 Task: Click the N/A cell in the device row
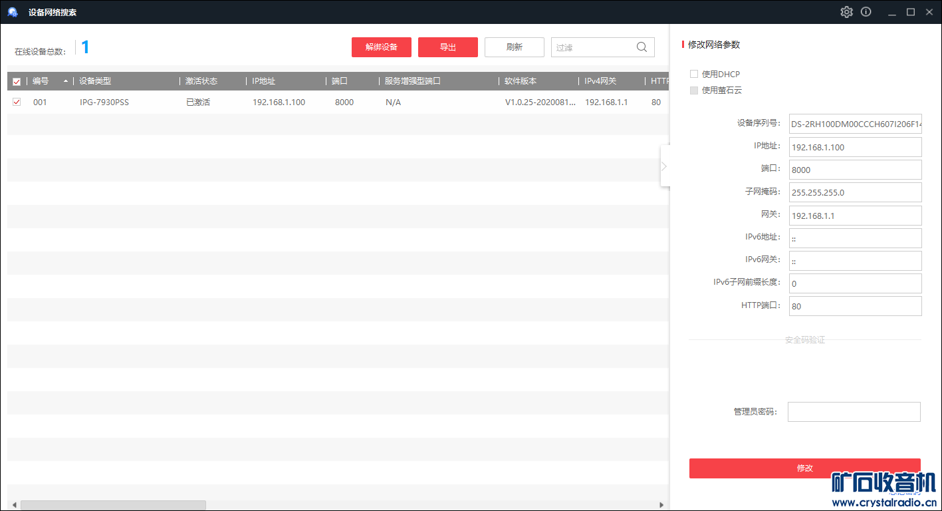pyautogui.click(x=394, y=102)
